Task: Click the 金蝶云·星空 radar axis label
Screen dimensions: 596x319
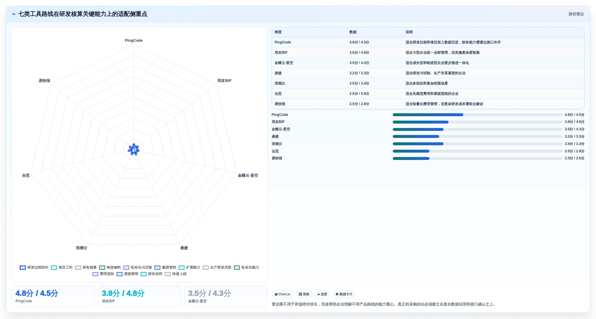Action: [x=248, y=175]
